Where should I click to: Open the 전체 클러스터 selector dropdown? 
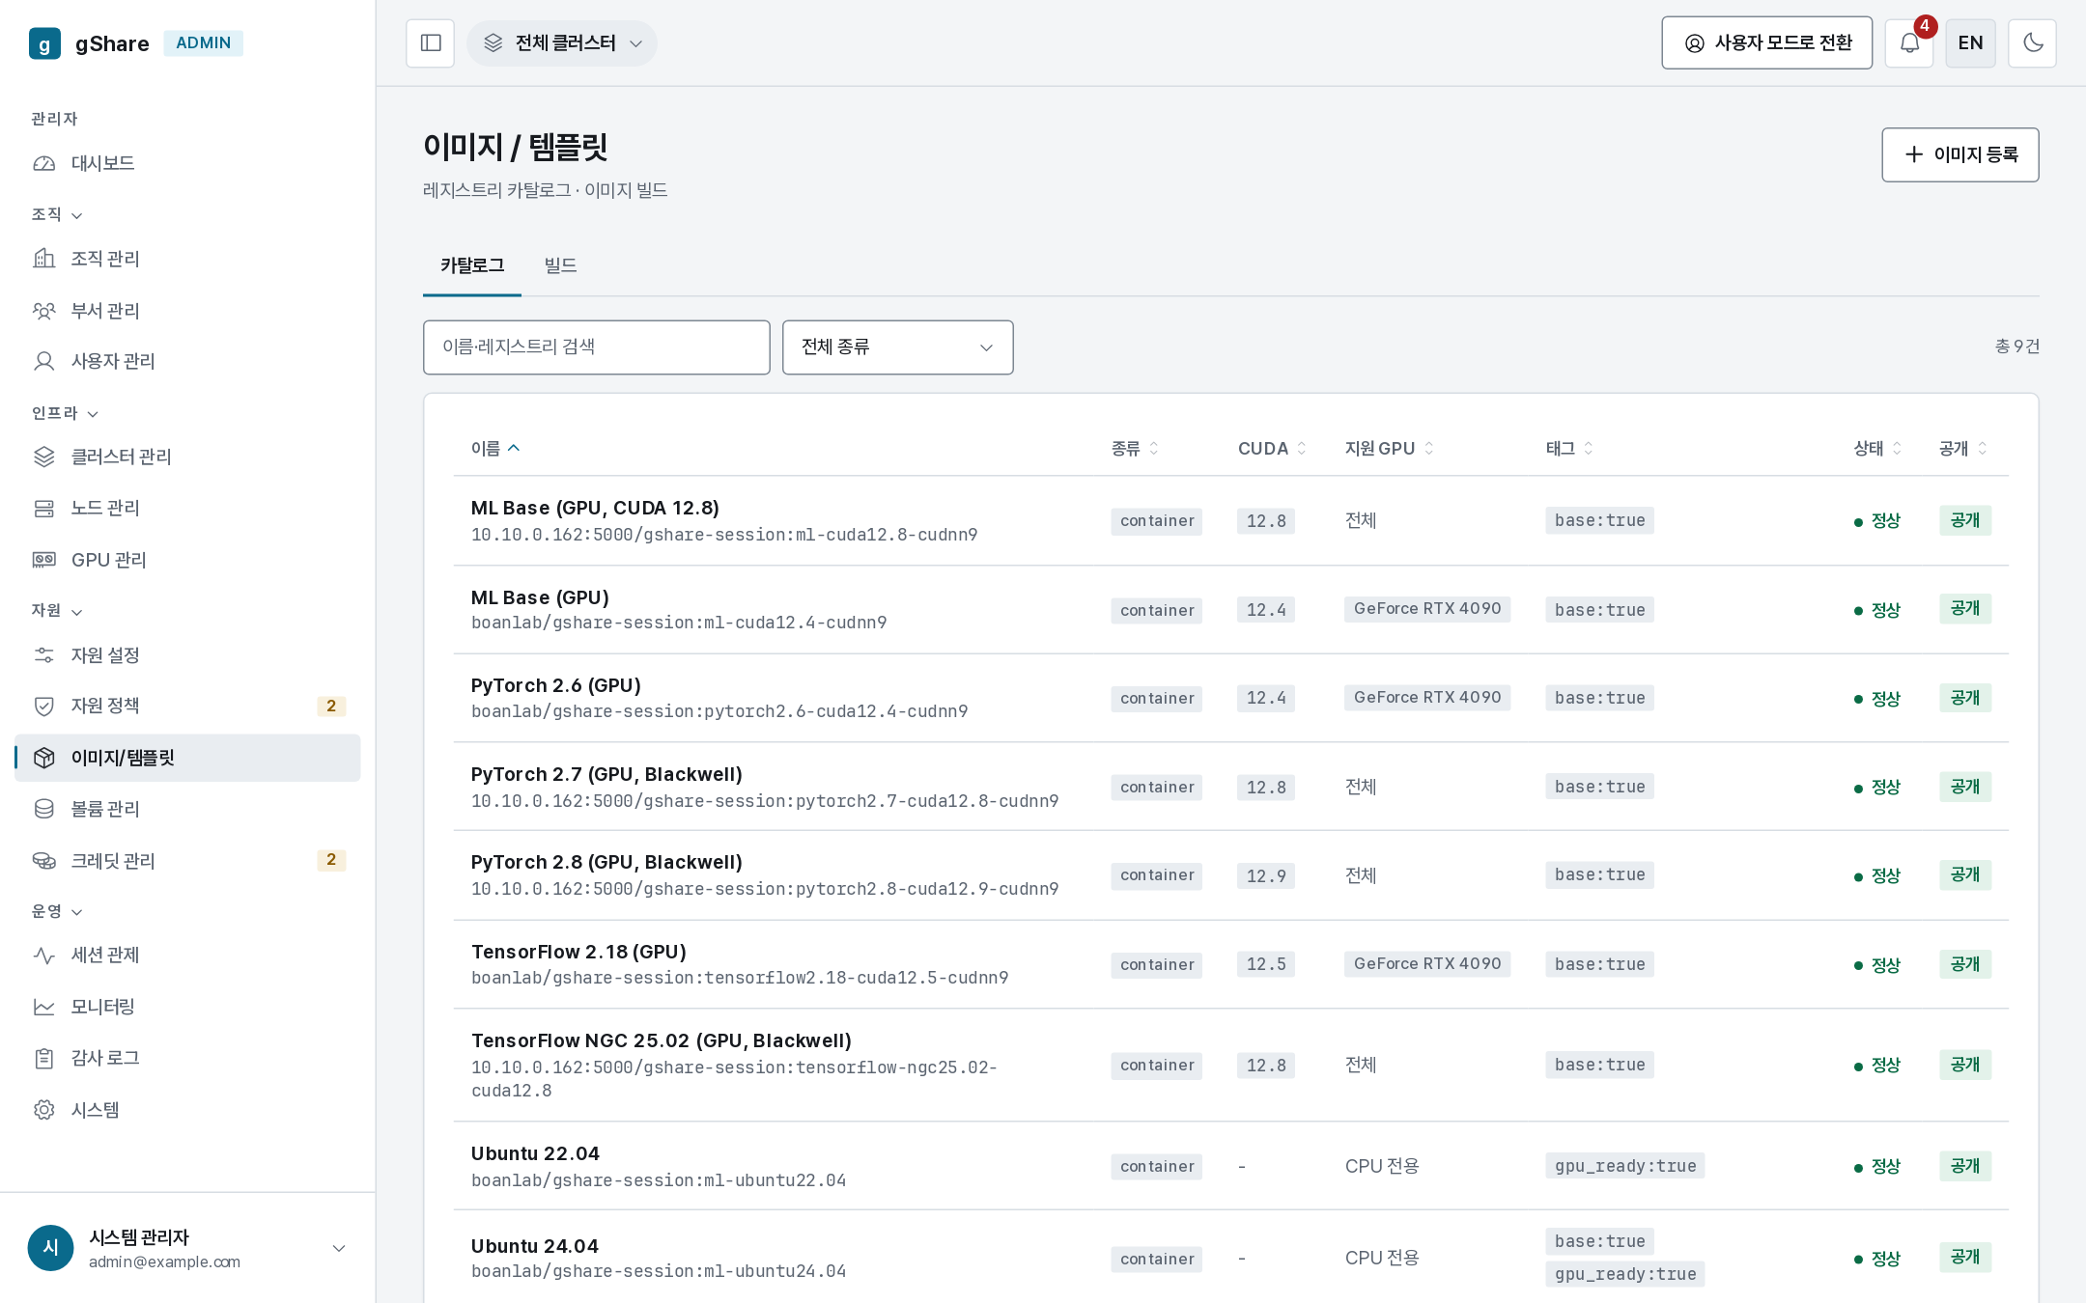click(562, 43)
